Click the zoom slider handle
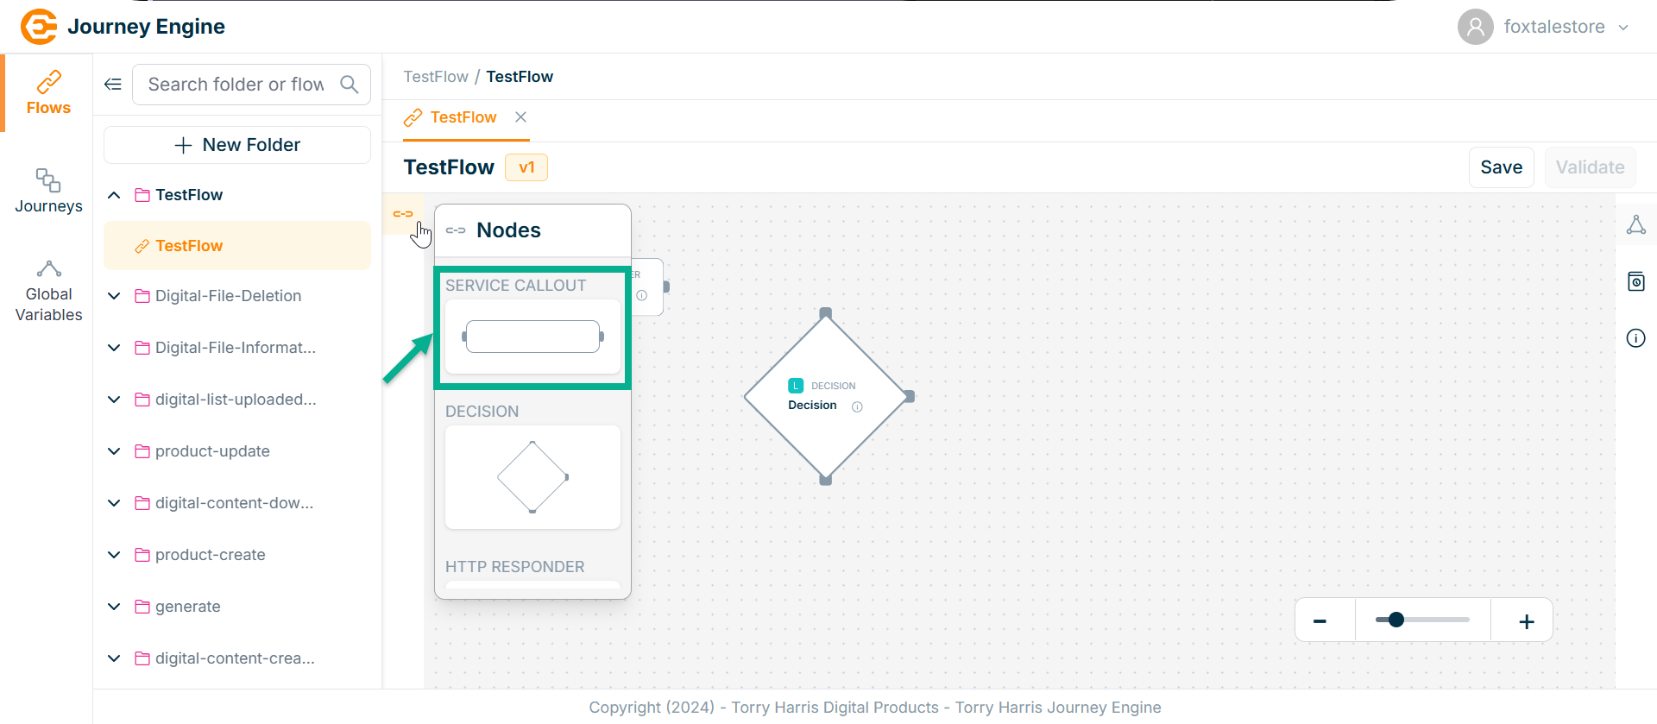This screenshot has height=724, width=1657. point(1396,620)
